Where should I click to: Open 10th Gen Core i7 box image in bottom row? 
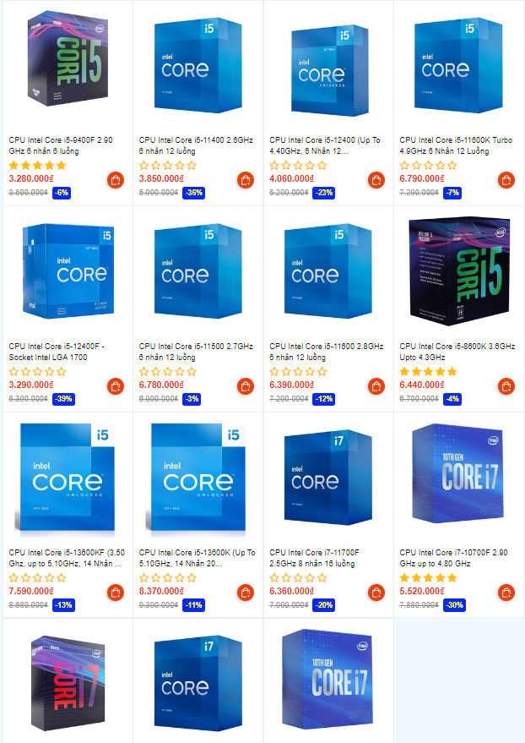point(327,679)
